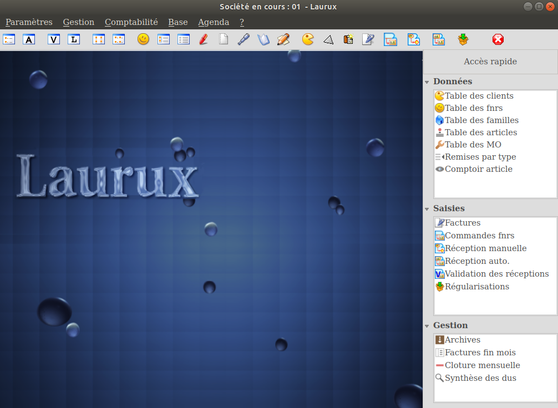Collapse the Saisies section
The image size is (558, 408).
427,209
